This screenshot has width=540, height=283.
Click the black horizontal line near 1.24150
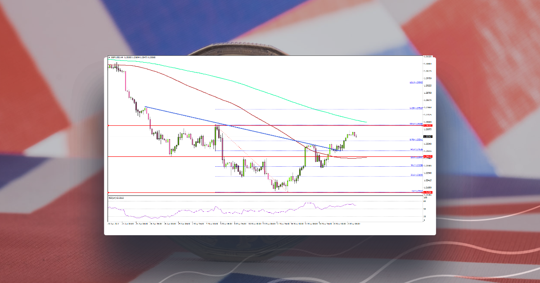click(270, 156)
